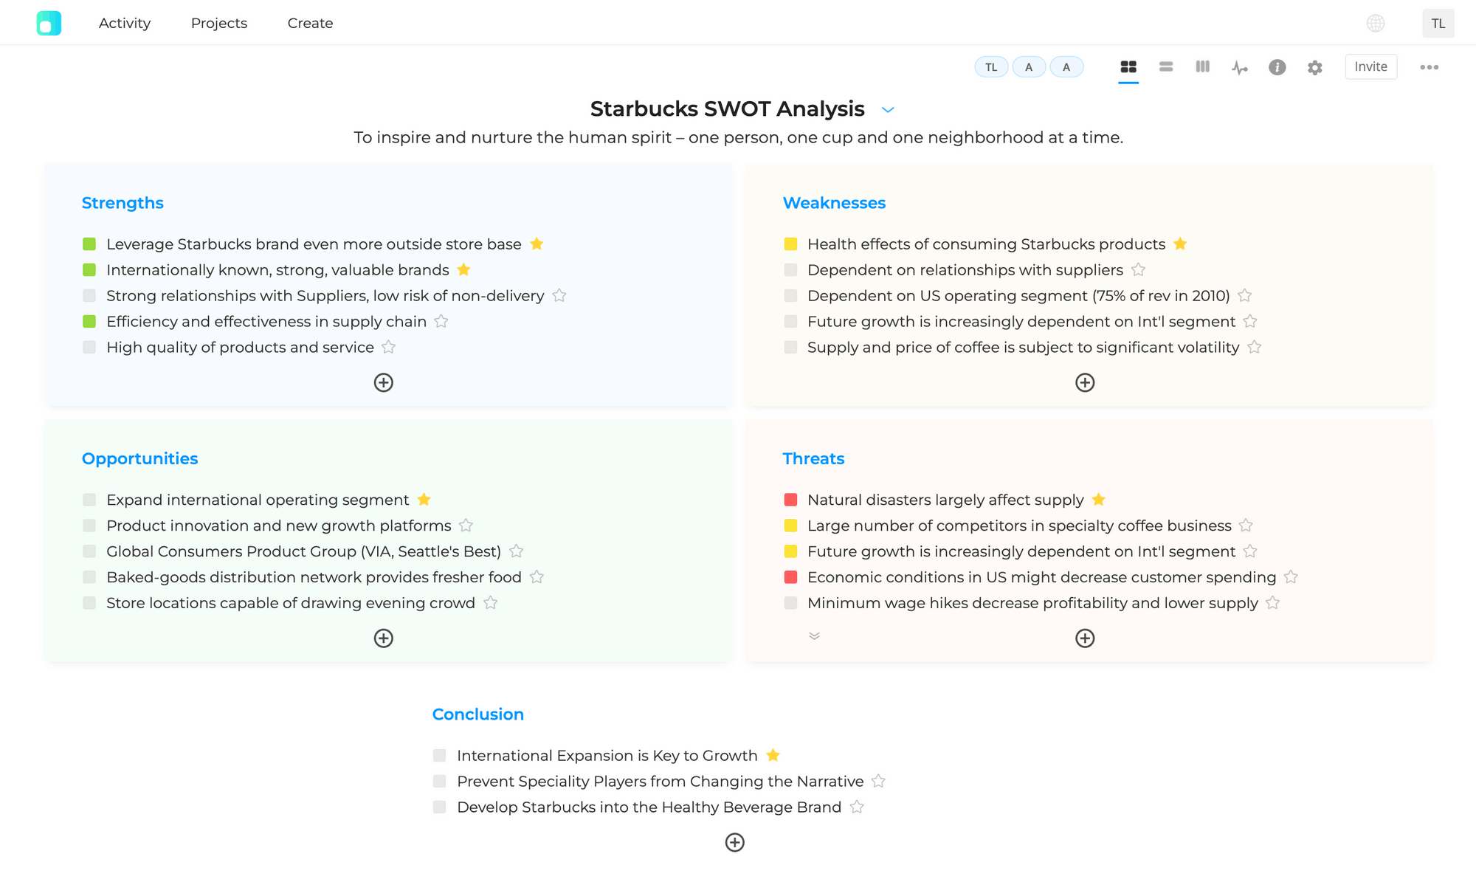Switch to the list view layout

coord(1165,66)
